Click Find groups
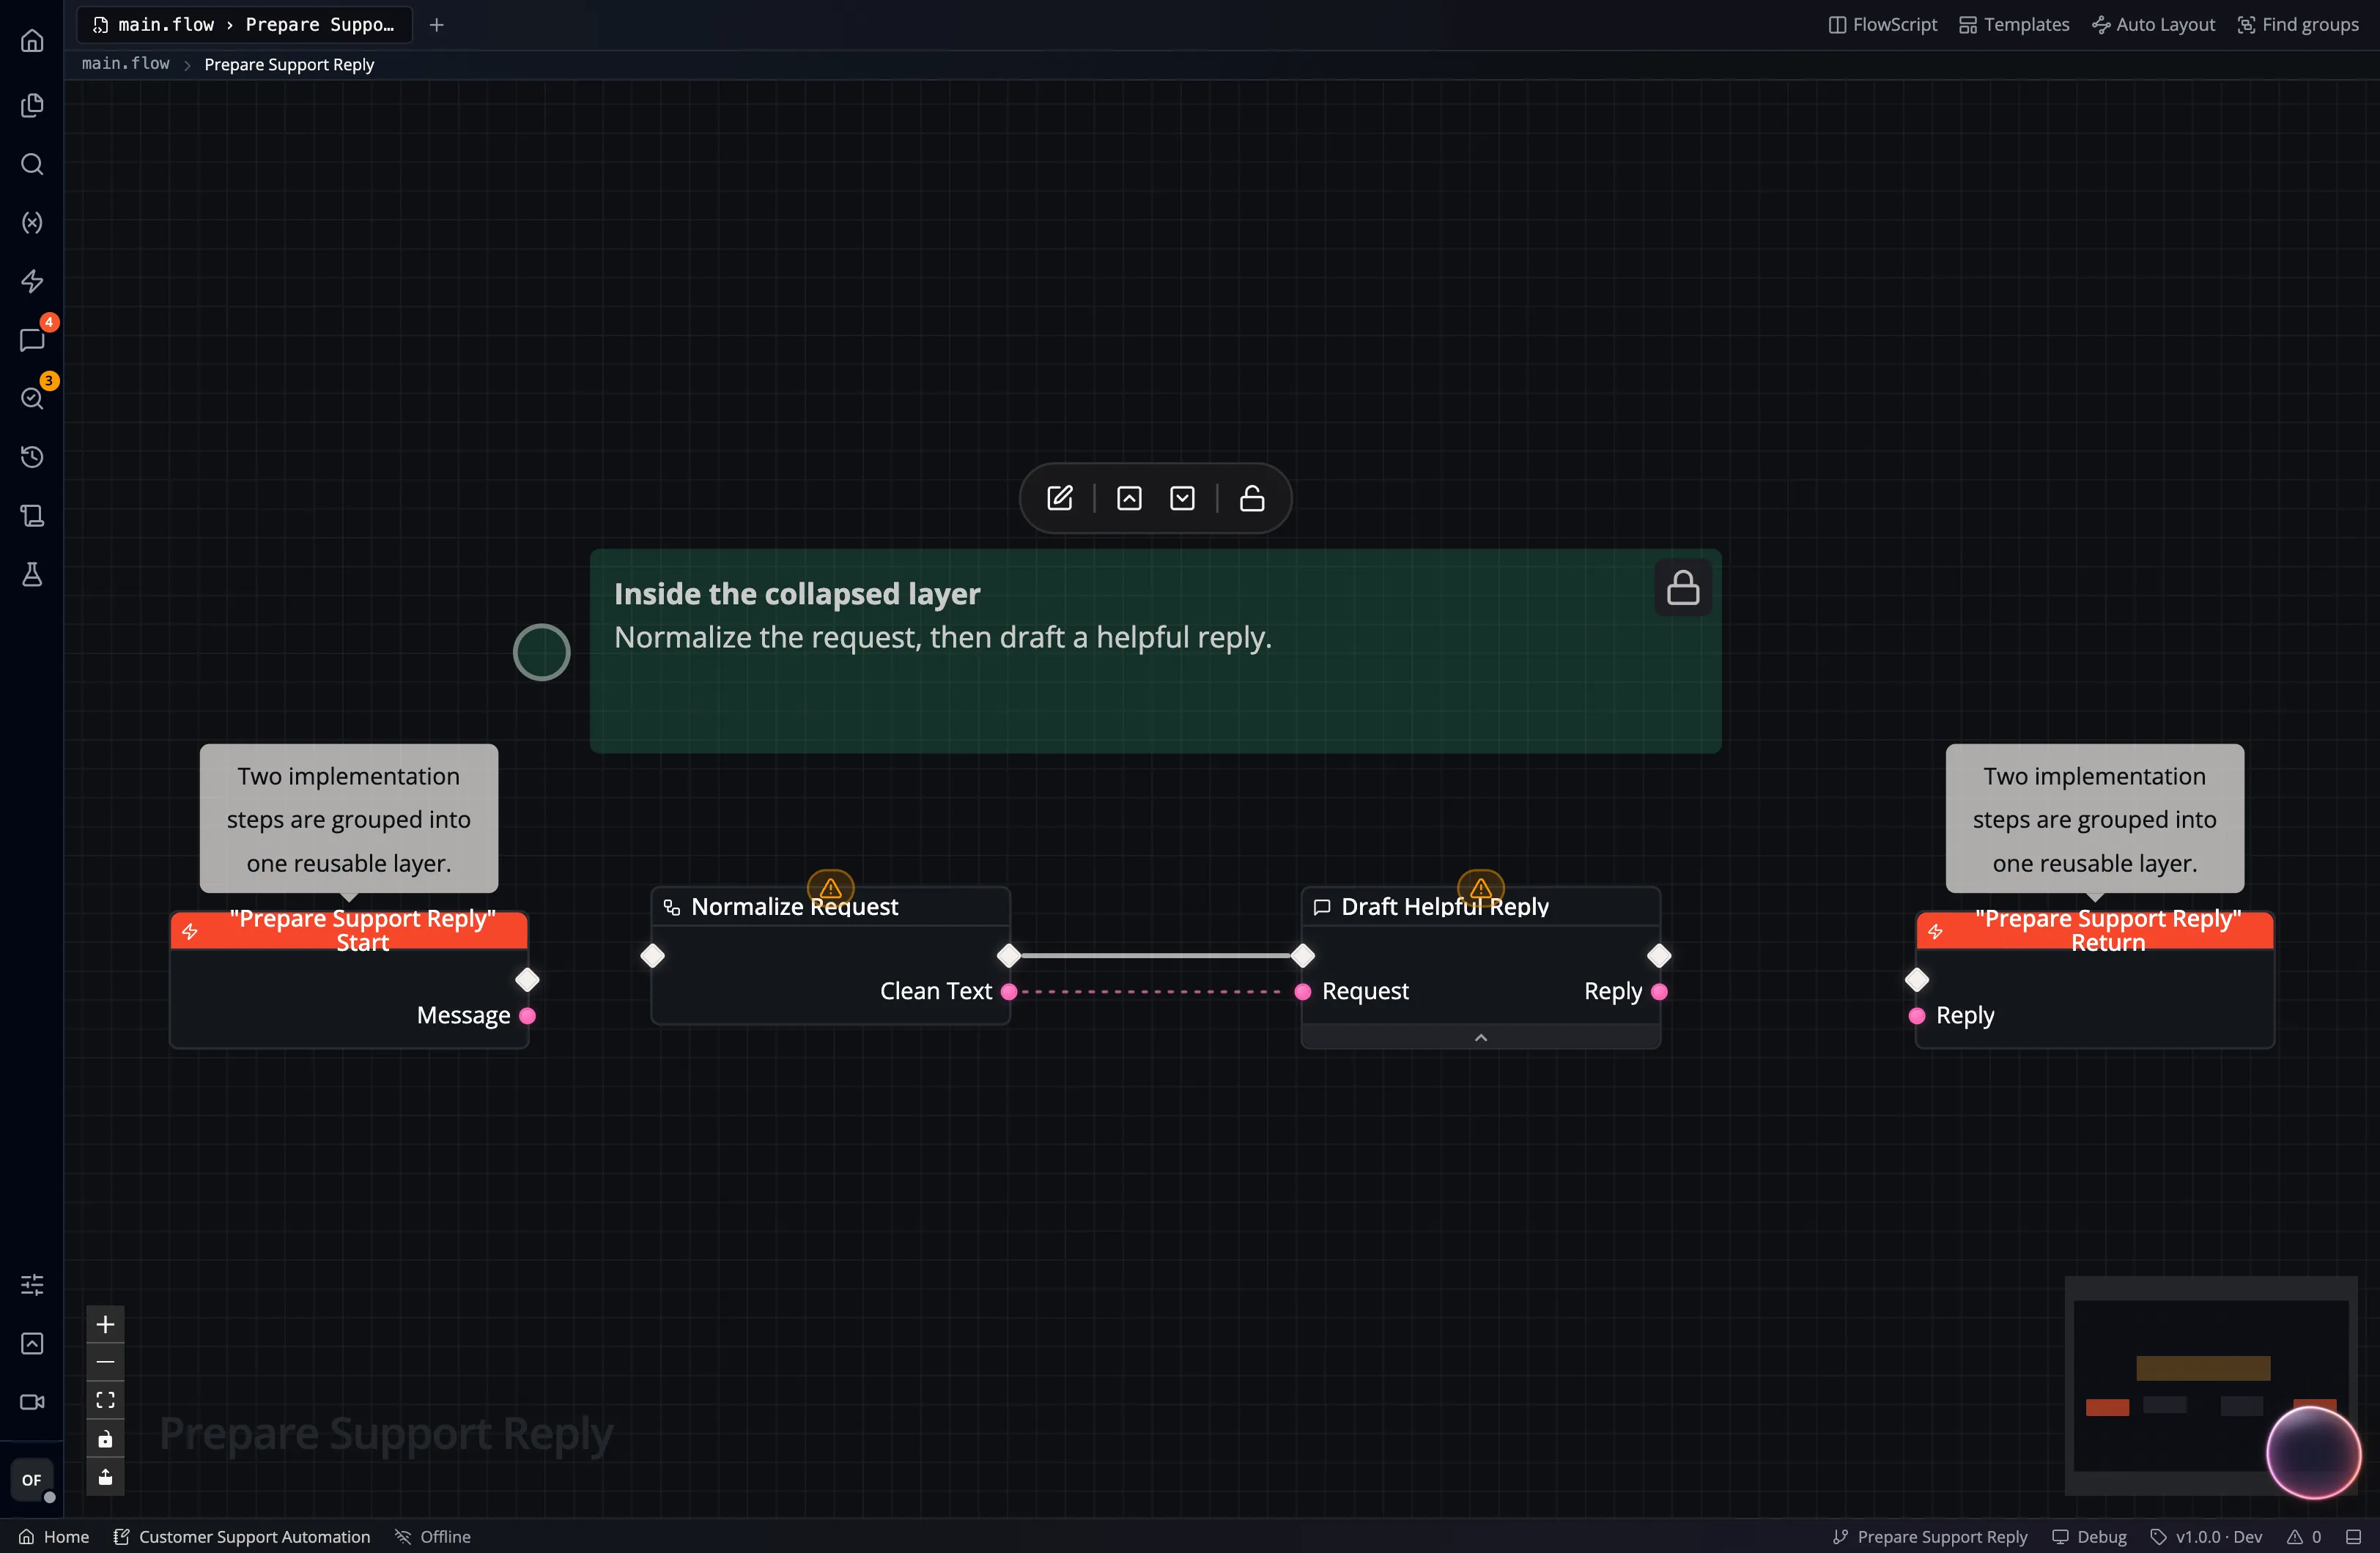Viewport: 2380px width, 1553px height. click(2298, 25)
